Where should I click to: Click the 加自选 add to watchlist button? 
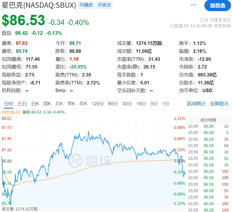click(x=217, y=6)
